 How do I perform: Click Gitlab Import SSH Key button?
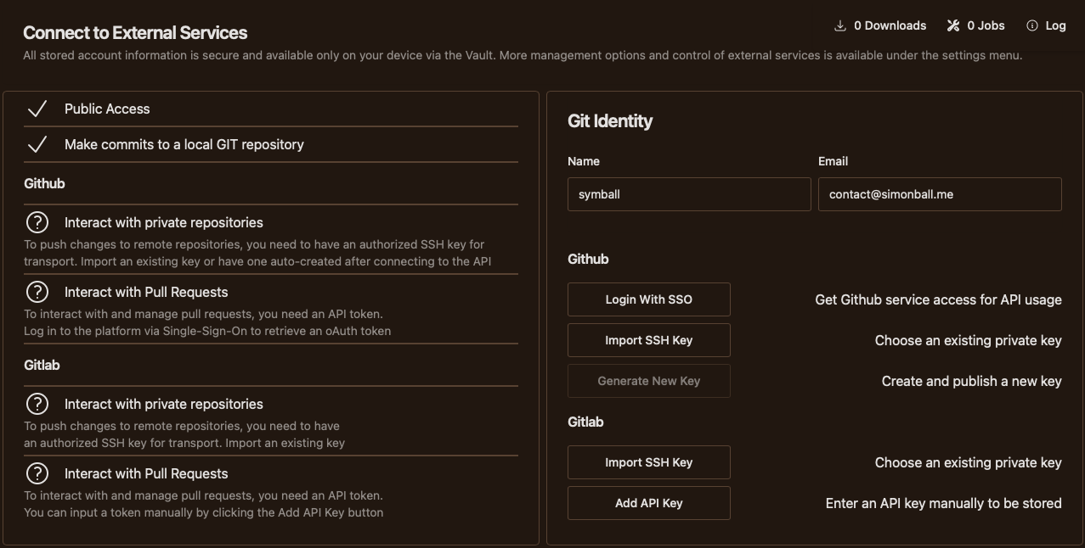[649, 462]
